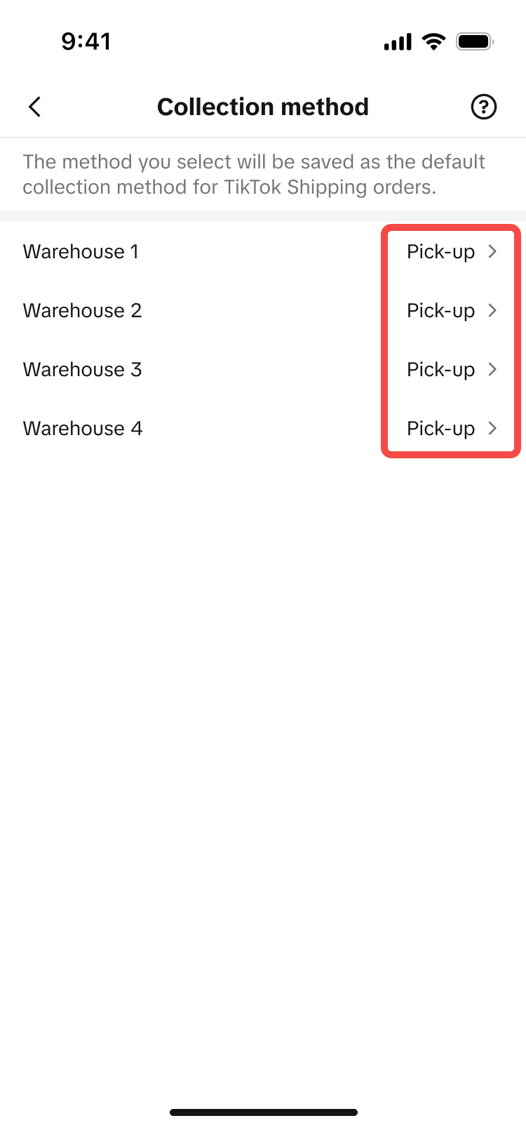
Task: Open Warehouse 4 Pick-up method selector
Action: click(440, 429)
